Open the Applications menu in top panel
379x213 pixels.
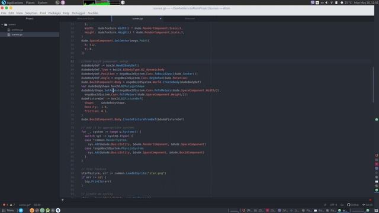[x=14, y=2]
